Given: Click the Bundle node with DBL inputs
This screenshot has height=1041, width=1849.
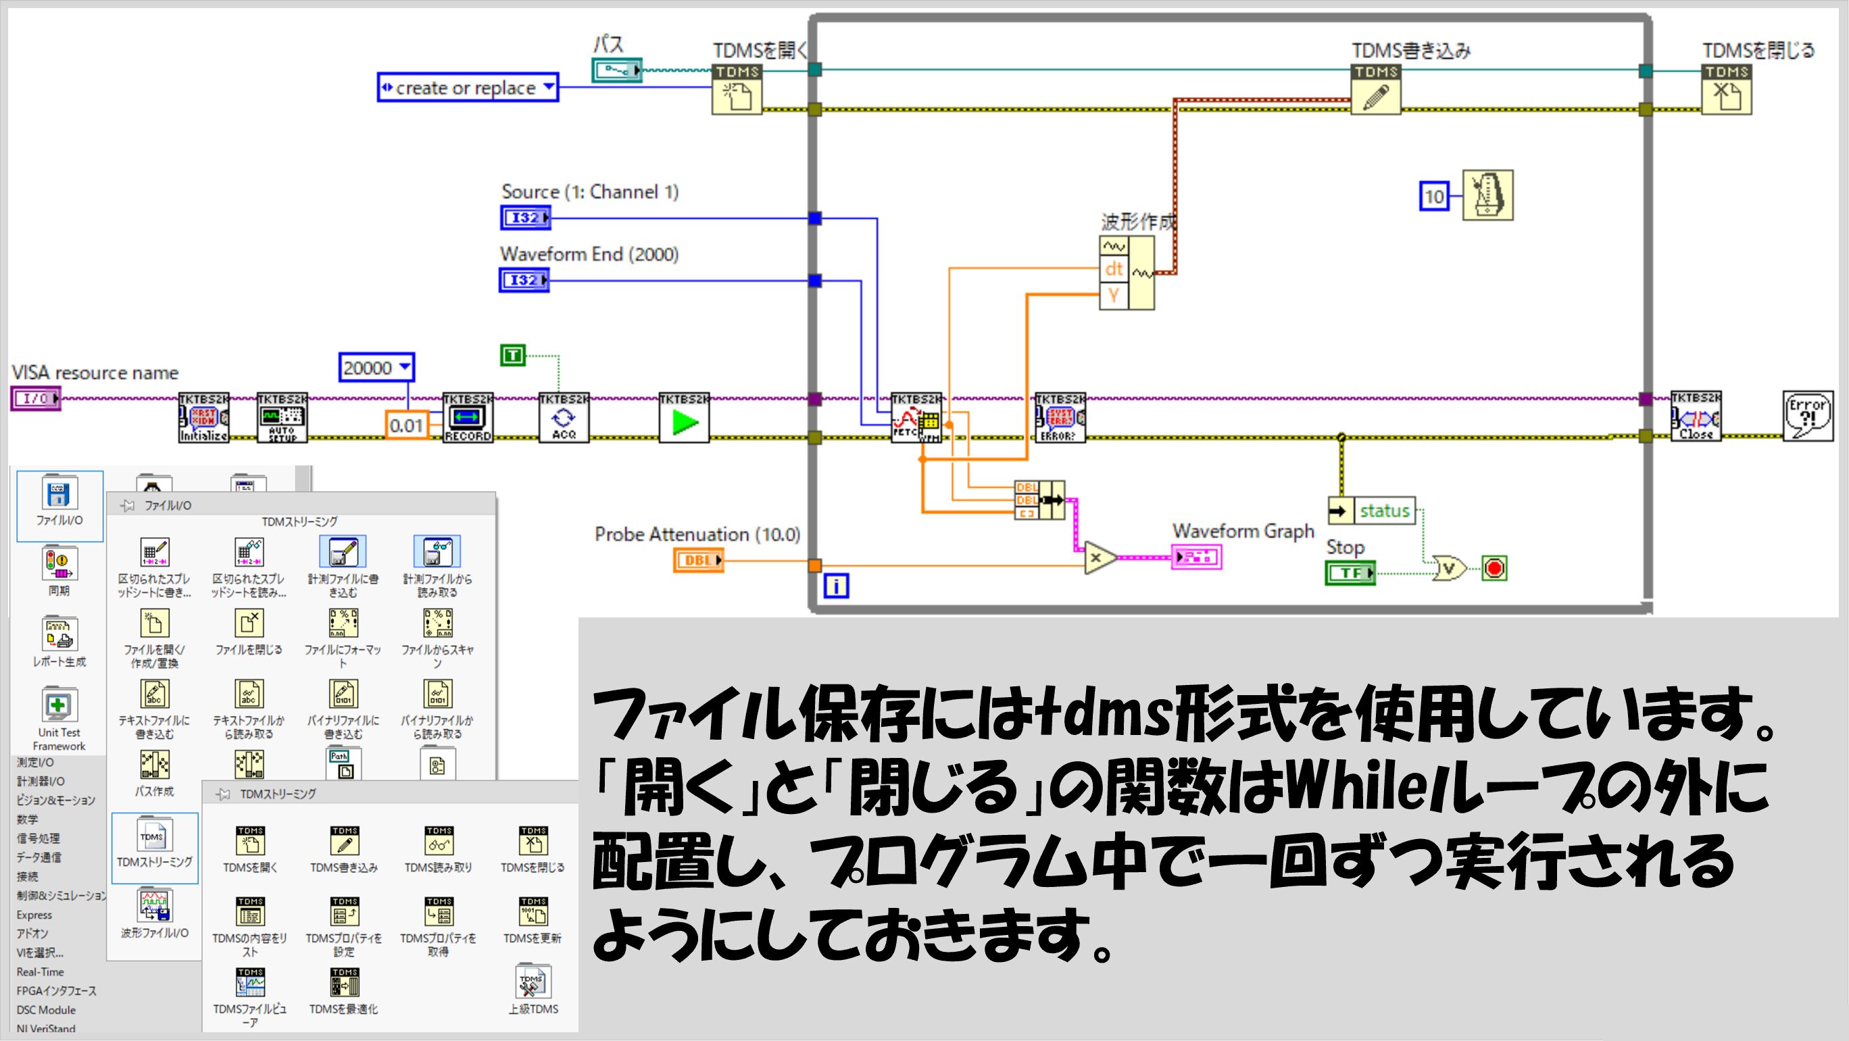Looking at the screenshot, I should (1039, 501).
